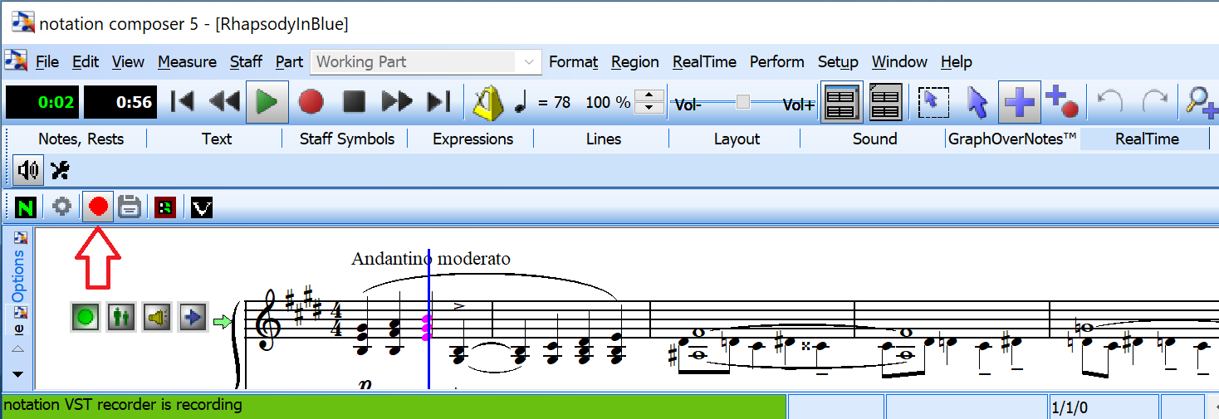Image resolution: width=1219 pixels, height=419 pixels.
Task: Click the red VST record button
Action: (99, 207)
